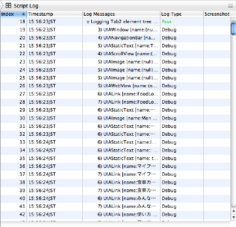Select row 42 UIALink 使い方 message
This screenshot has width=236, height=227.
[x=127, y=215]
